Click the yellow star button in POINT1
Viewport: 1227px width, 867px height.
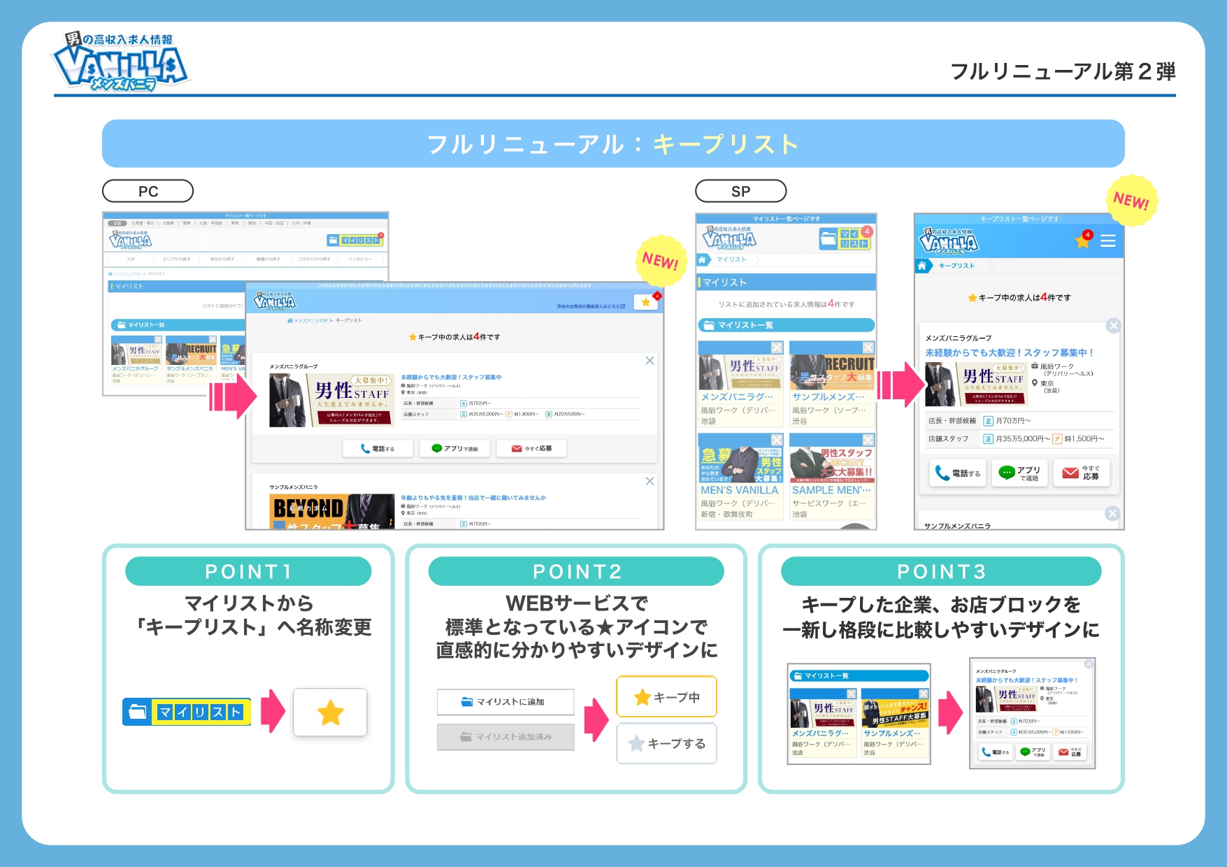(x=330, y=712)
